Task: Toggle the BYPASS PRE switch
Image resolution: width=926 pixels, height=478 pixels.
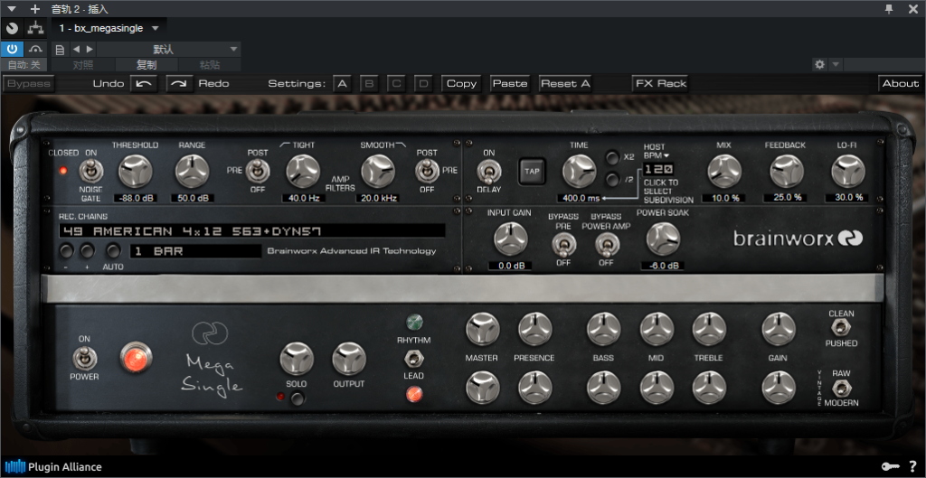Action: click(562, 245)
